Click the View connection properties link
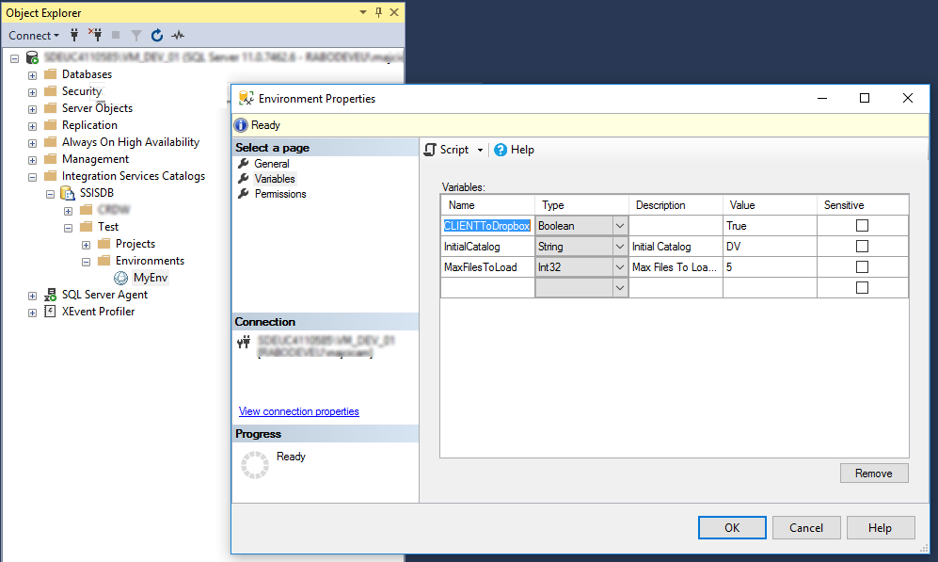The height and width of the screenshot is (562, 938). (x=299, y=411)
